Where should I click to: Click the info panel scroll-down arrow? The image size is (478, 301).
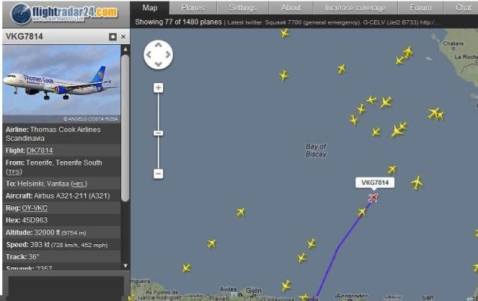pyautogui.click(x=125, y=266)
